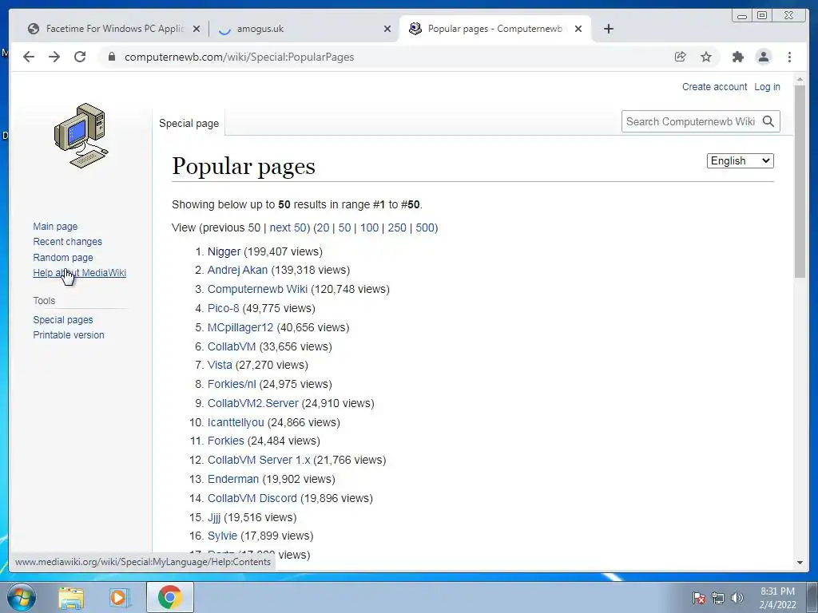
Task: Open the English language dropdown
Action: [740, 160]
